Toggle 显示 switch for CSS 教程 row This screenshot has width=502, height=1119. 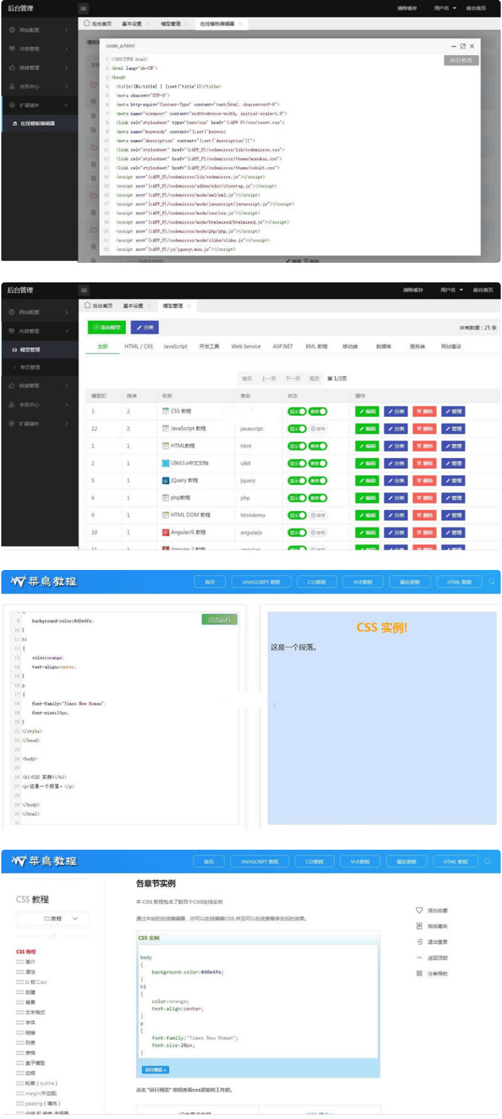pyautogui.click(x=297, y=411)
